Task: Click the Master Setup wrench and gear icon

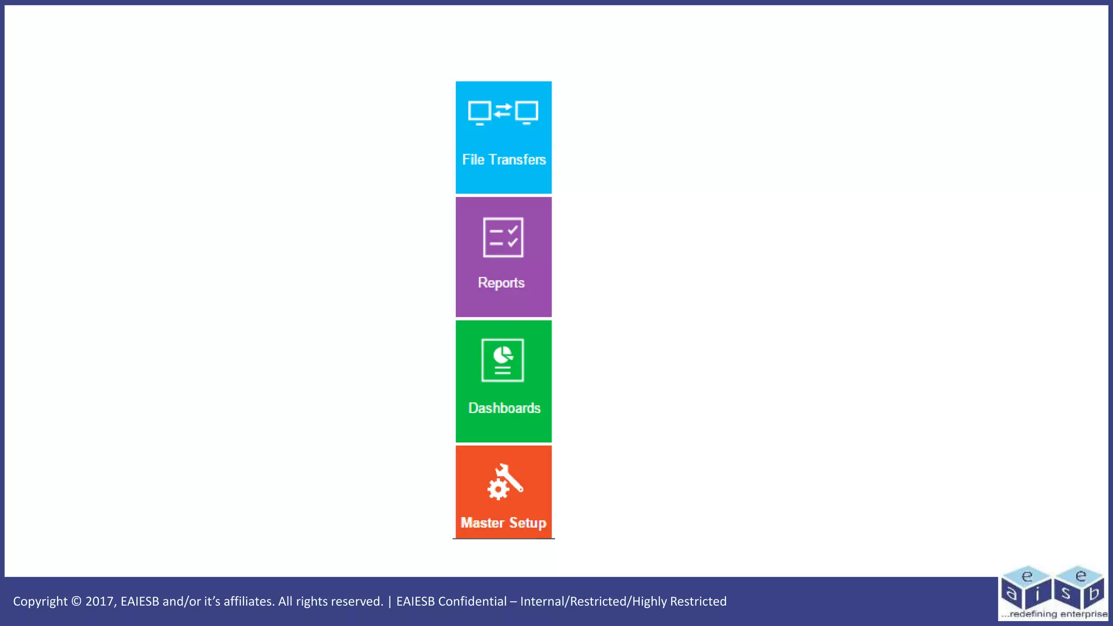Action: (x=505, y=481)
